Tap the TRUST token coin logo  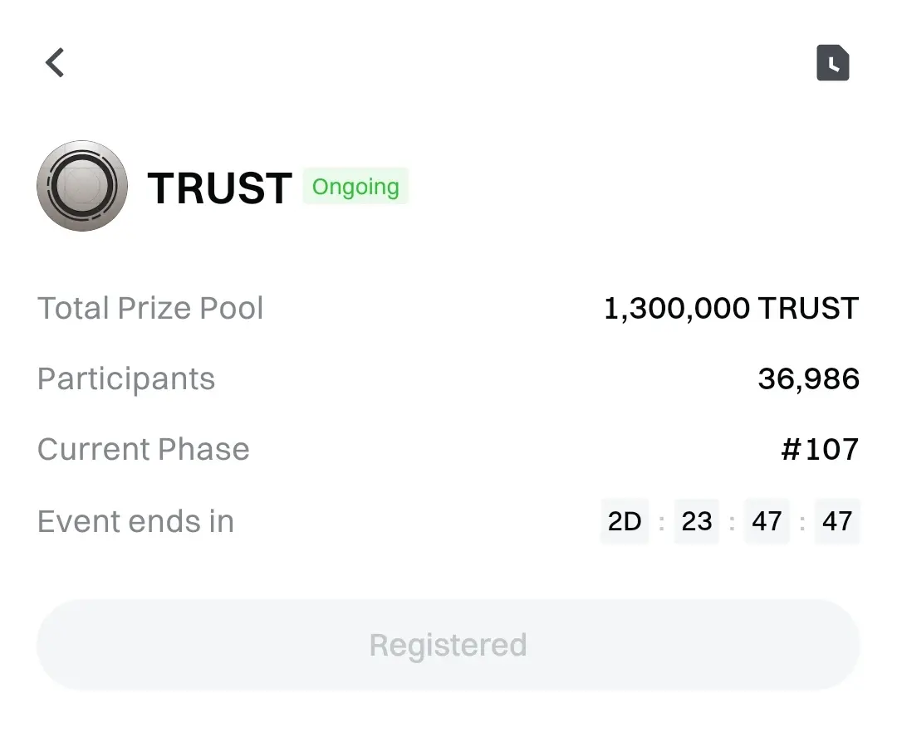click(x=82, y=186)
